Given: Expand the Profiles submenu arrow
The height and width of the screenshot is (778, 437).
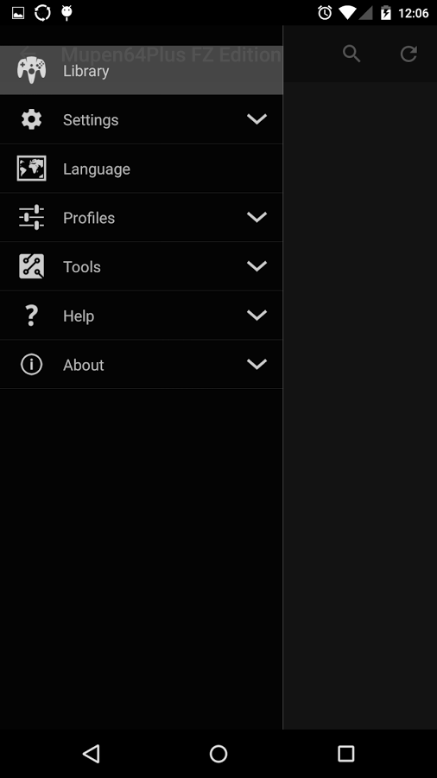Looking at the screenshot, I should (x=256, y=217).
